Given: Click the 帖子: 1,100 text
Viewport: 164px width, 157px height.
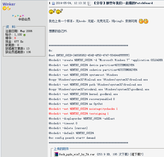Looking at the screenshot, I should click(x=13, y=34).
